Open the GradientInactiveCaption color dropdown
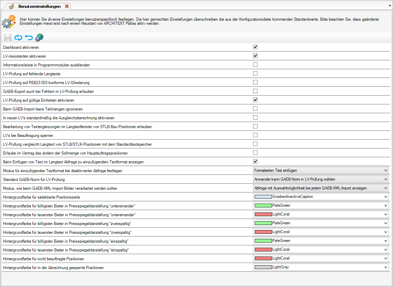This screenshot has width=393, height=287. click(320, 197)
